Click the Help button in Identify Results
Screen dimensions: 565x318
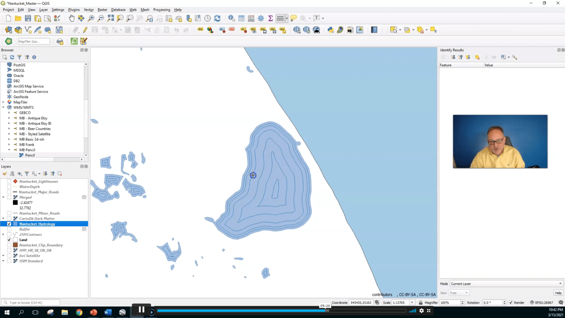[558, 293]
